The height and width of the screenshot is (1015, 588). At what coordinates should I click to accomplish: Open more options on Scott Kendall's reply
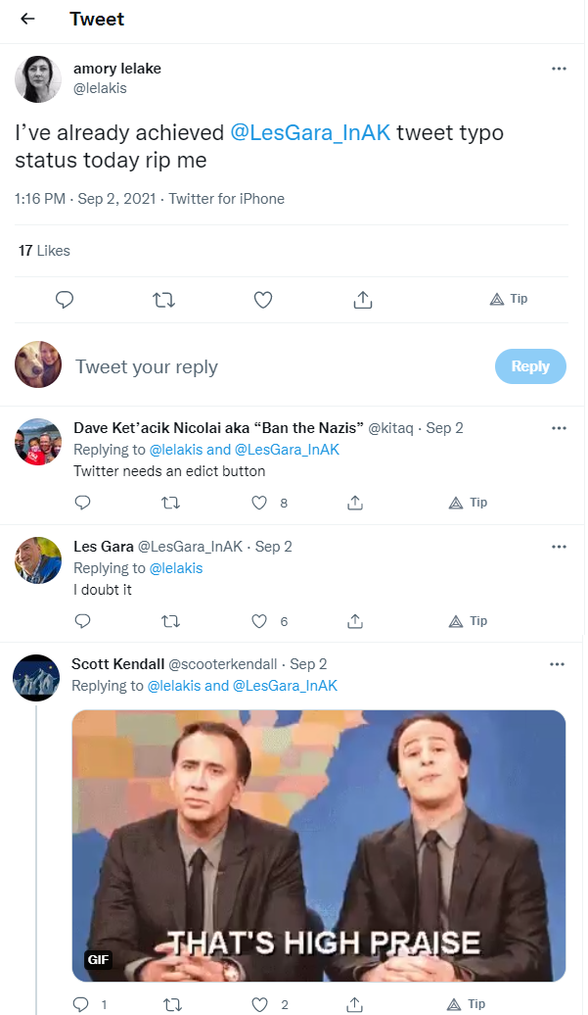[557, 664]
